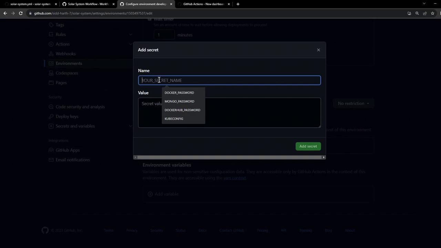Click the Webhooks icon in the sidebar
The height and width of the screenshot is (248, 441).
pos(51,54)
